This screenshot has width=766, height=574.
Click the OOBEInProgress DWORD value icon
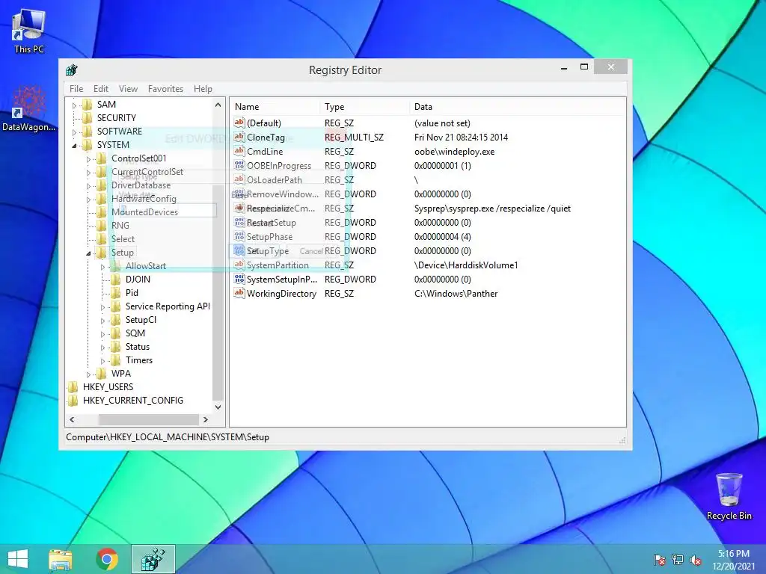(x=239, y=165)
